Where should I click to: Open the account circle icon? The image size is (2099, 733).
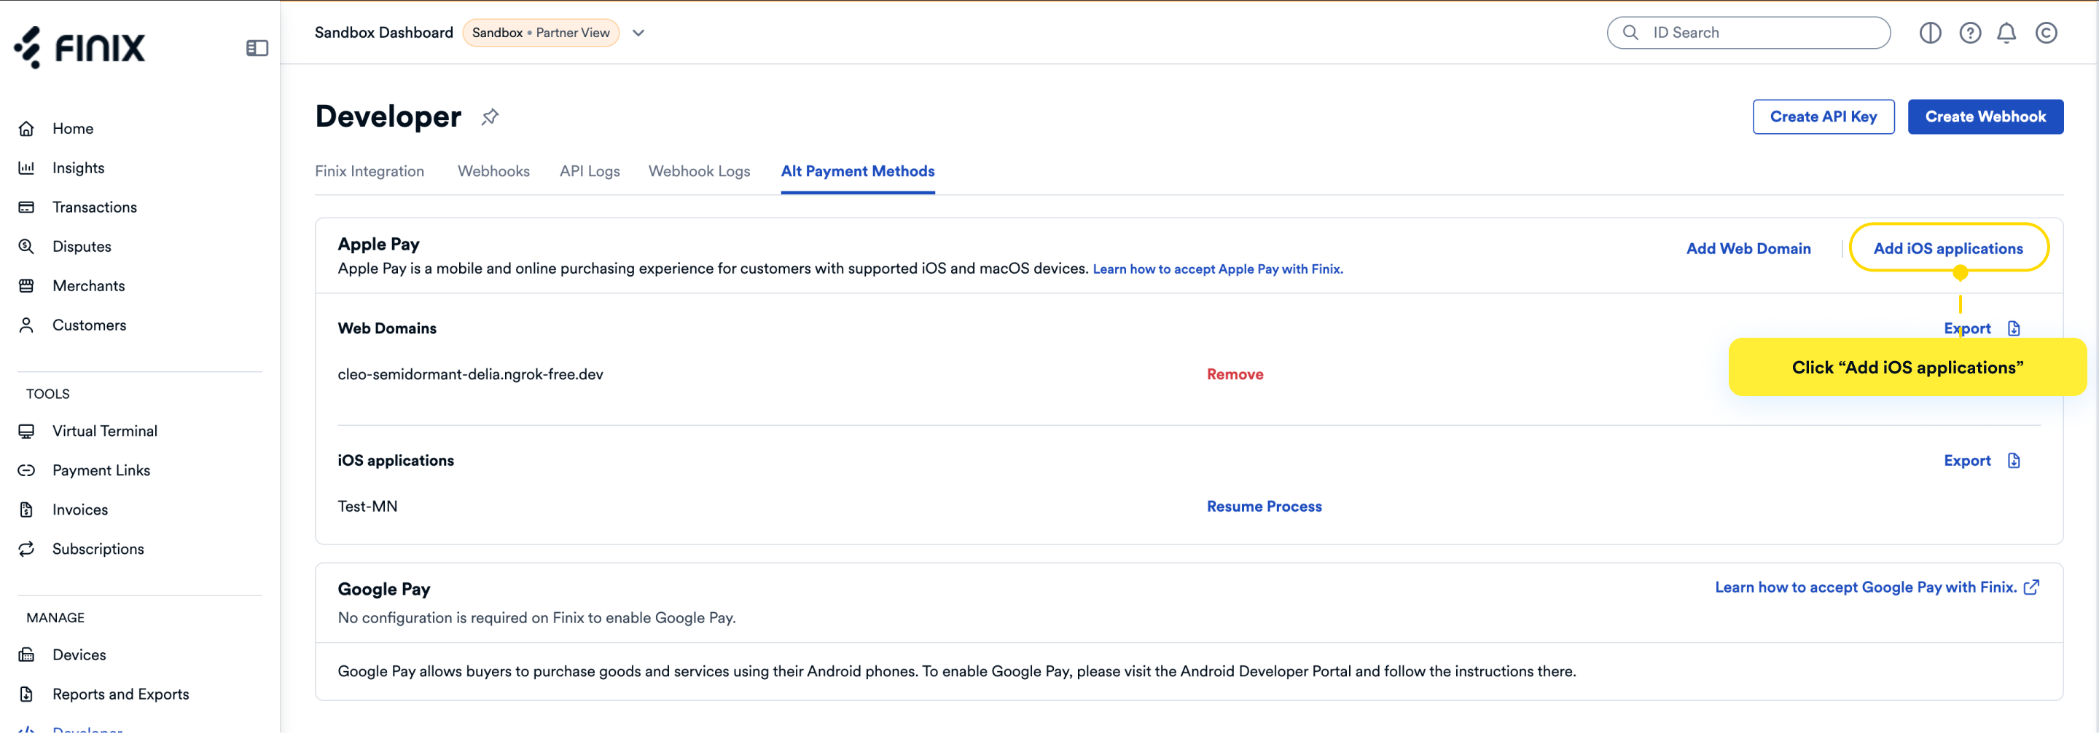point(2046,33)
